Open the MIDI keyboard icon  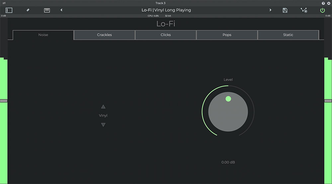[x=47, y=10]
